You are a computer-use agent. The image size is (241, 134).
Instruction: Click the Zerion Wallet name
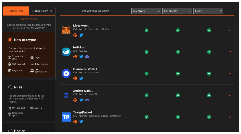point(83,91)
